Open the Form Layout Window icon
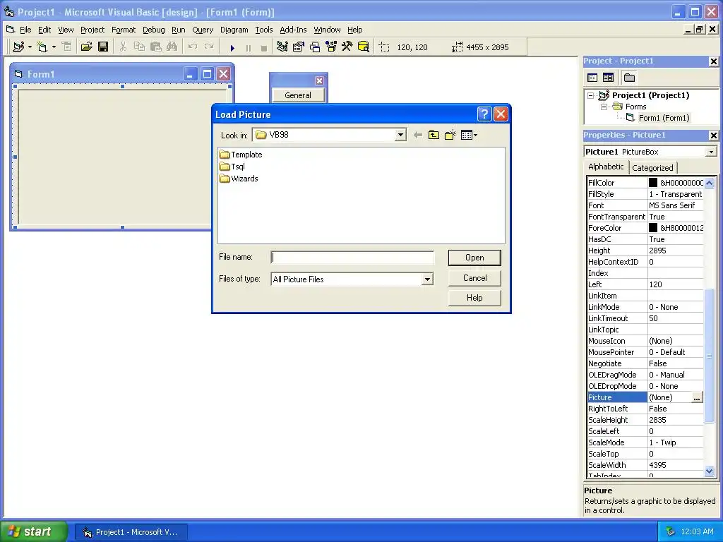This screenshot has width=723, height=542. (315, 47)
